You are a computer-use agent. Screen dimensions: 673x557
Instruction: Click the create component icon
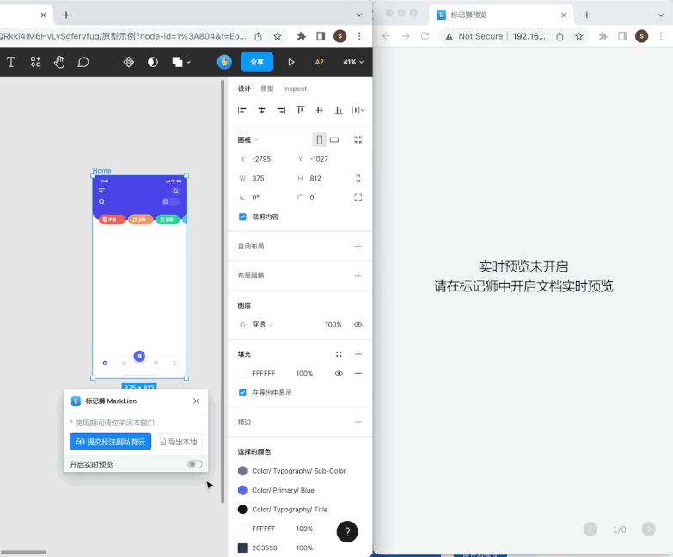(x=129, y=62)
